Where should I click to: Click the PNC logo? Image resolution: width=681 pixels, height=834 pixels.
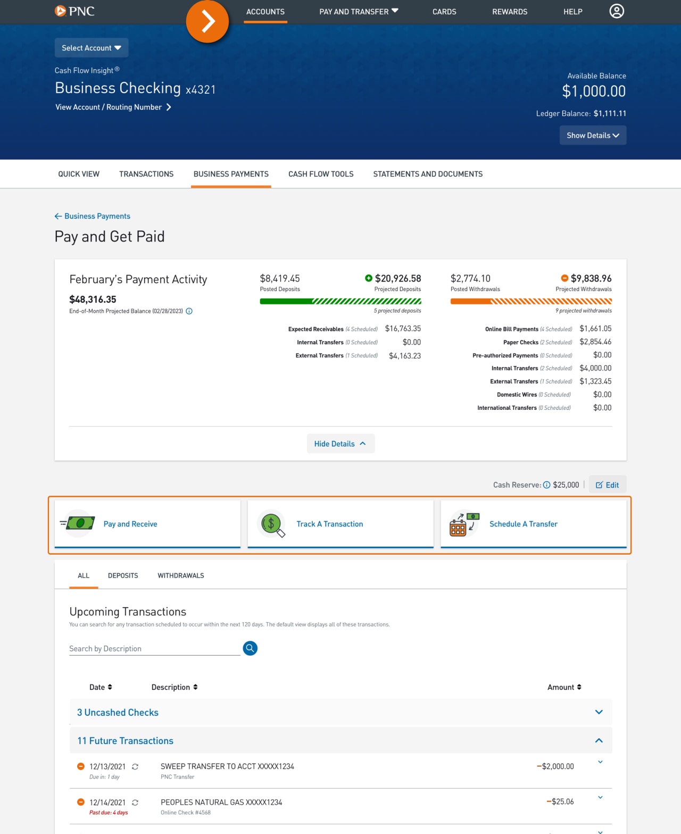pos(74,11)
